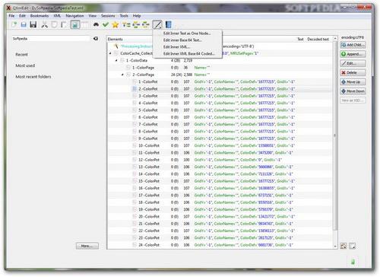Open the File menu
This screenshot has height=277, width=380.
pos(11,16)
